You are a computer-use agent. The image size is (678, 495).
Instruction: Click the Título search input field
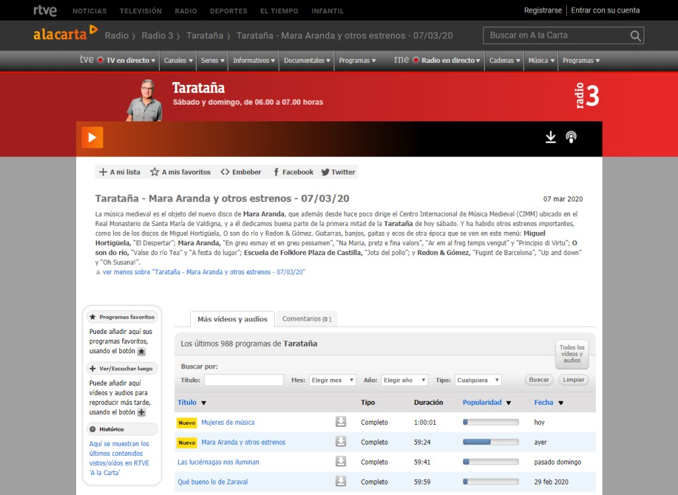pyautogui.click(x=244, y=380)
